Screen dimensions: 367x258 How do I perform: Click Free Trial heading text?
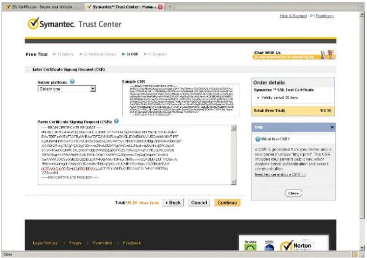click(37, 54)
